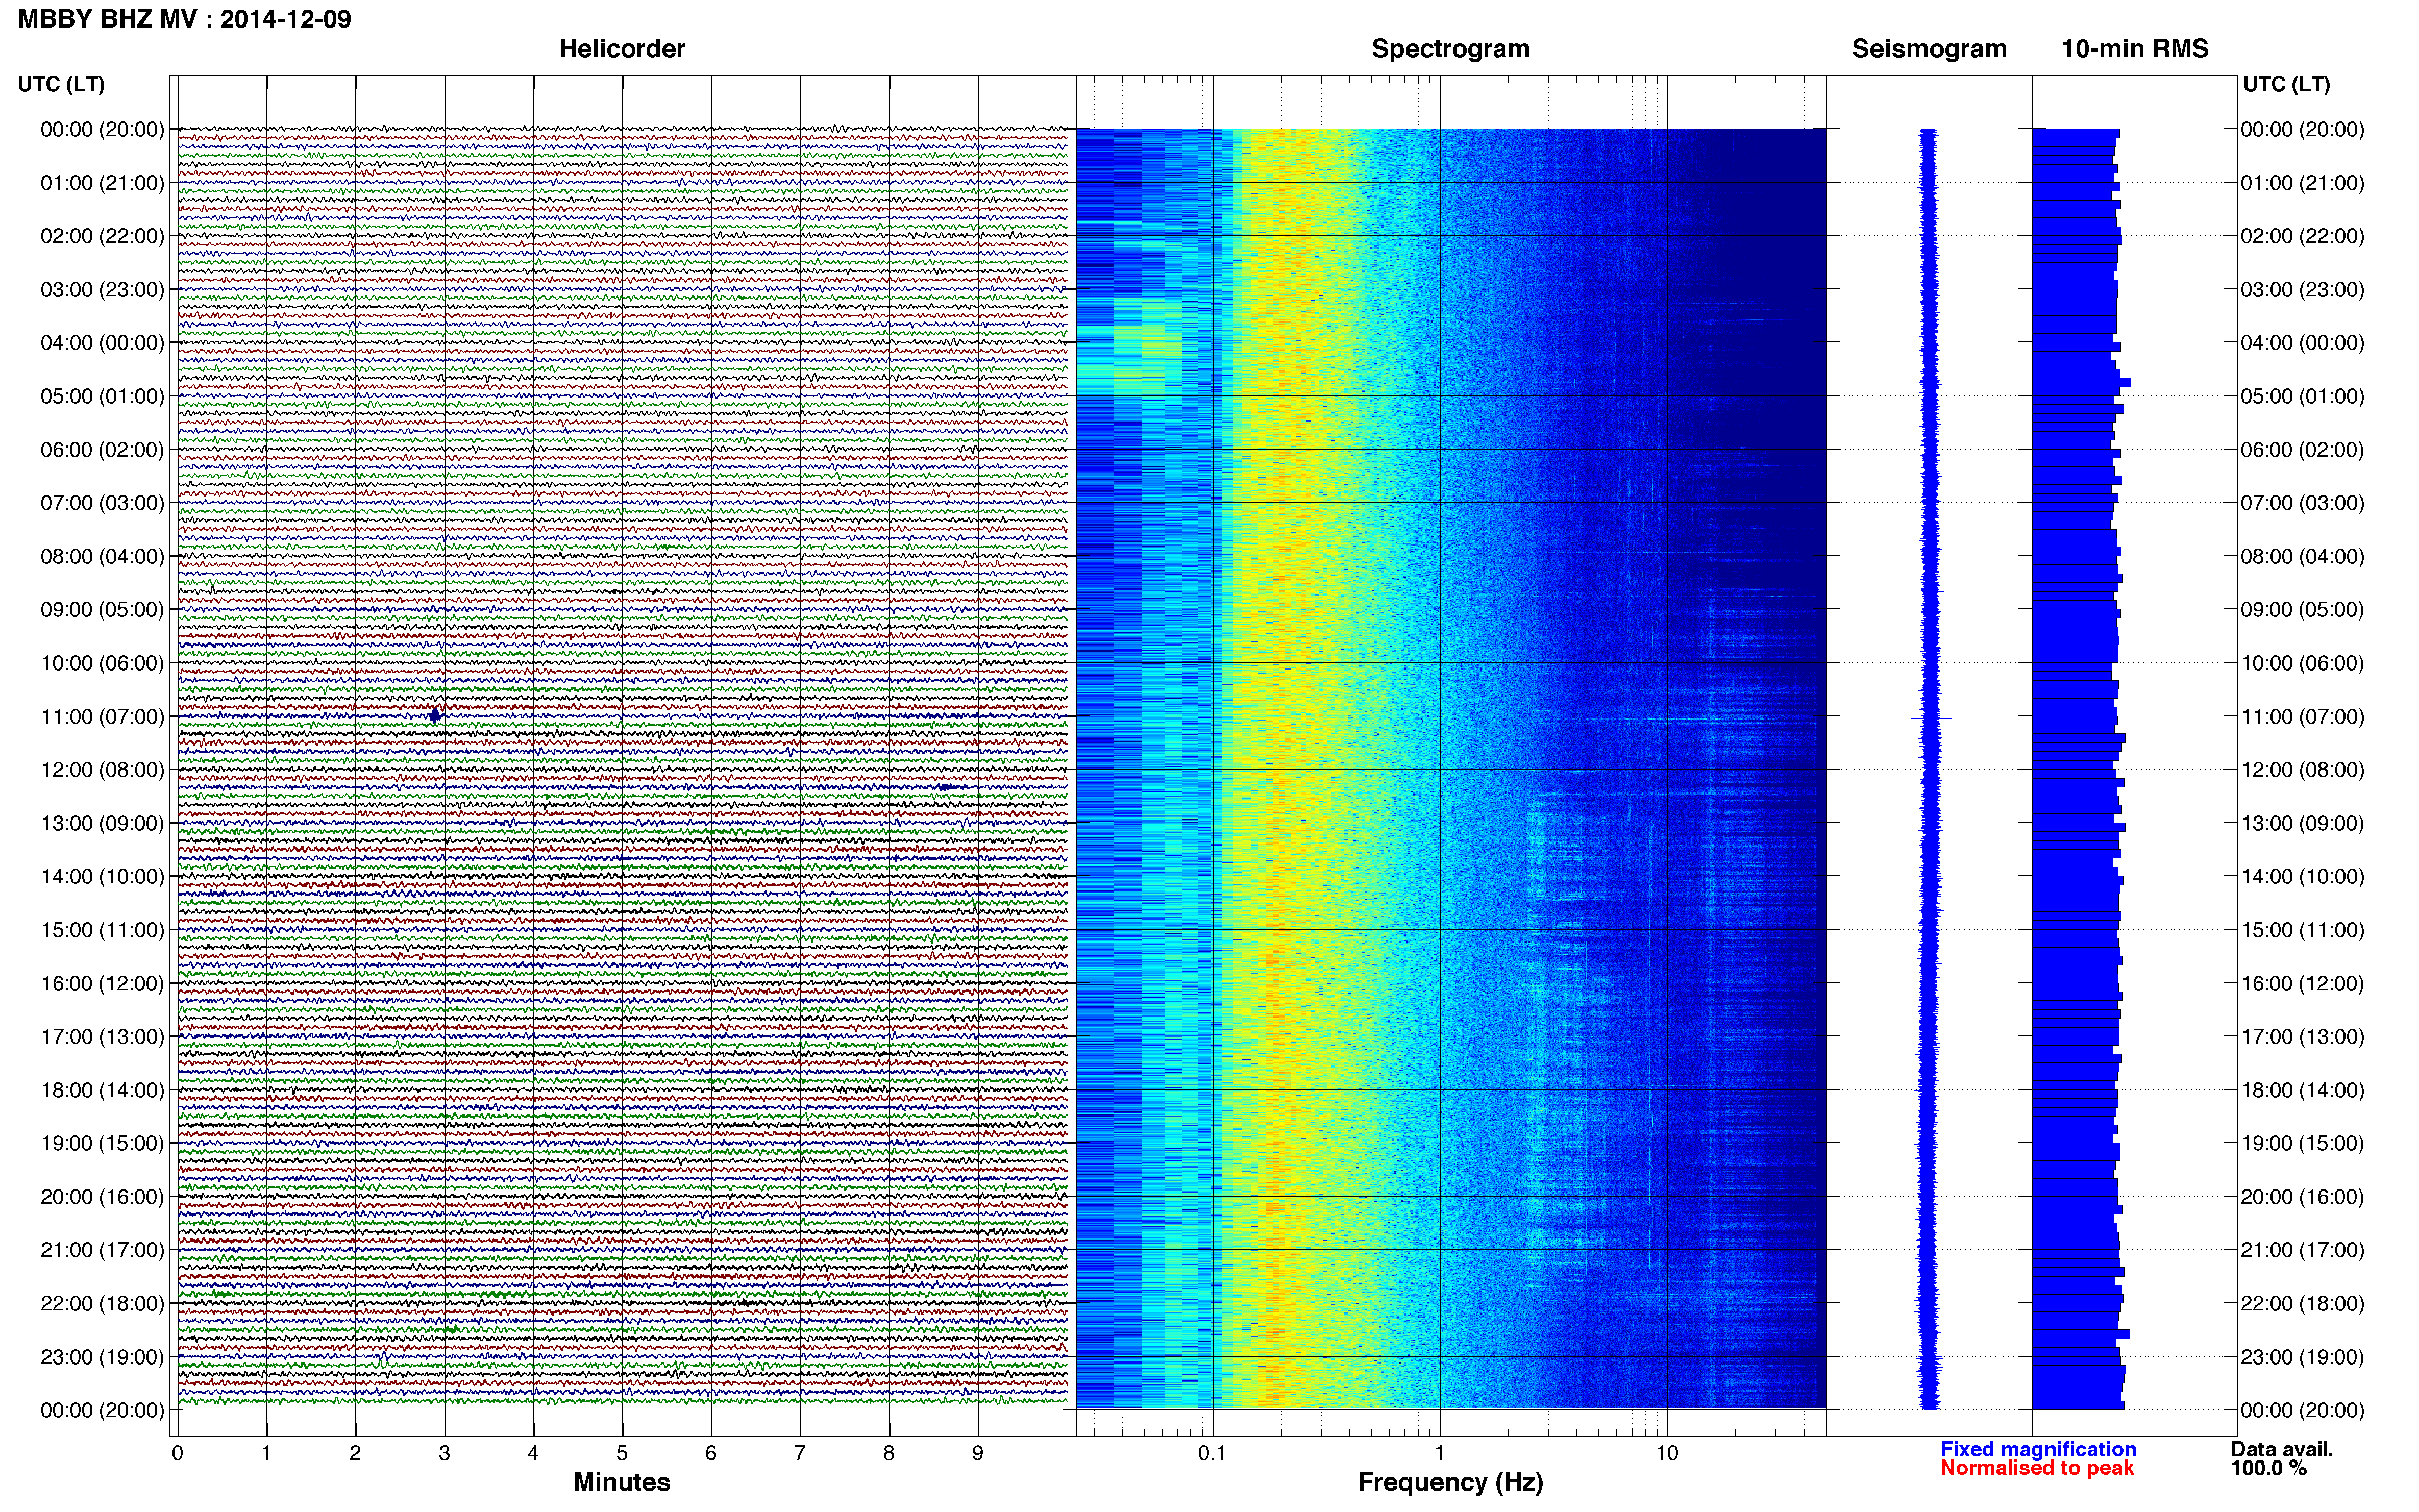Click the right UTC (LT) axis label
2419x1512 pixels.
tap(2286, 84)
